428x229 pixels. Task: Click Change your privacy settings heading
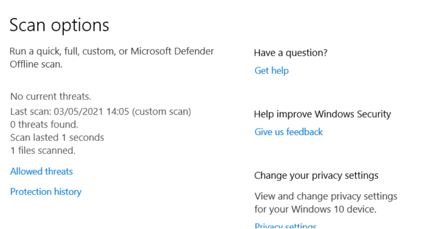click(316, 176)
